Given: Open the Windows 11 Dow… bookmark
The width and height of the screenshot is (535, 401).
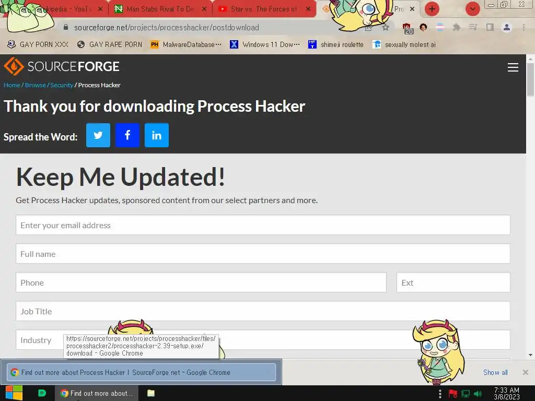Looking at the screenshot, I should (x=265, y=45).
